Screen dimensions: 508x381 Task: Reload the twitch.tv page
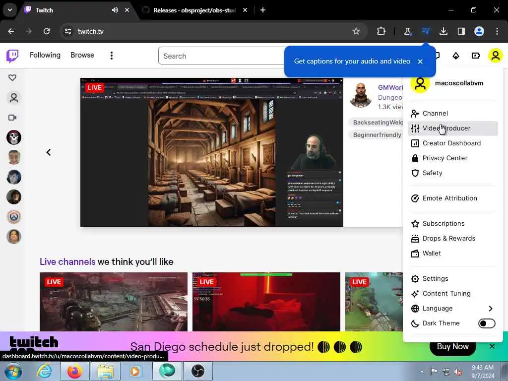(47, 31)
